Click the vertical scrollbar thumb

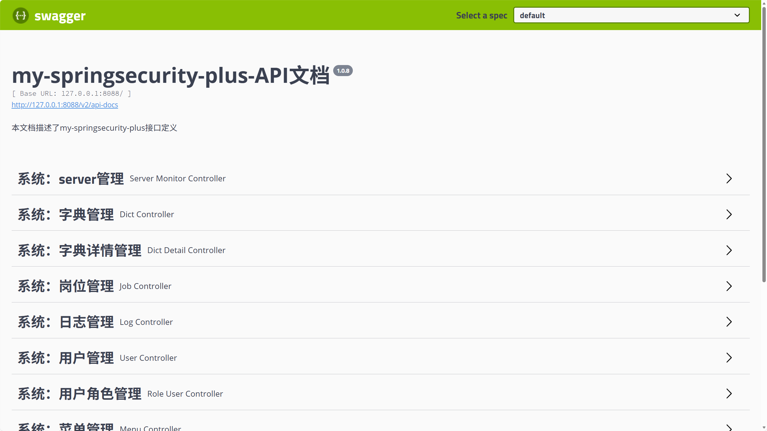pos(764,144)
